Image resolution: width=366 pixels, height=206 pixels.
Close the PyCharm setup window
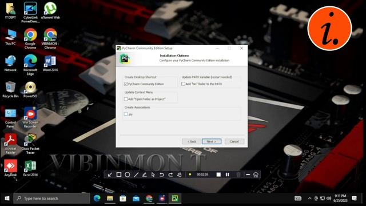coord(241,48)
